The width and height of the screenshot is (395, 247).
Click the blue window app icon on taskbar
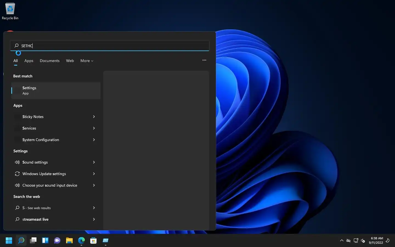(x=106, y=241)
